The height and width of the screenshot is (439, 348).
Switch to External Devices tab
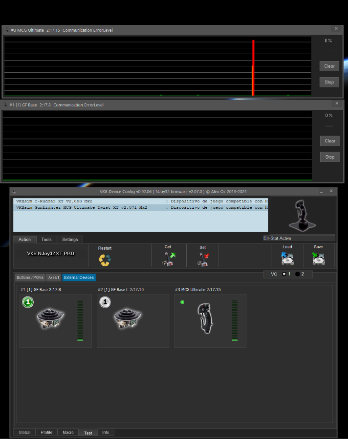79,278
